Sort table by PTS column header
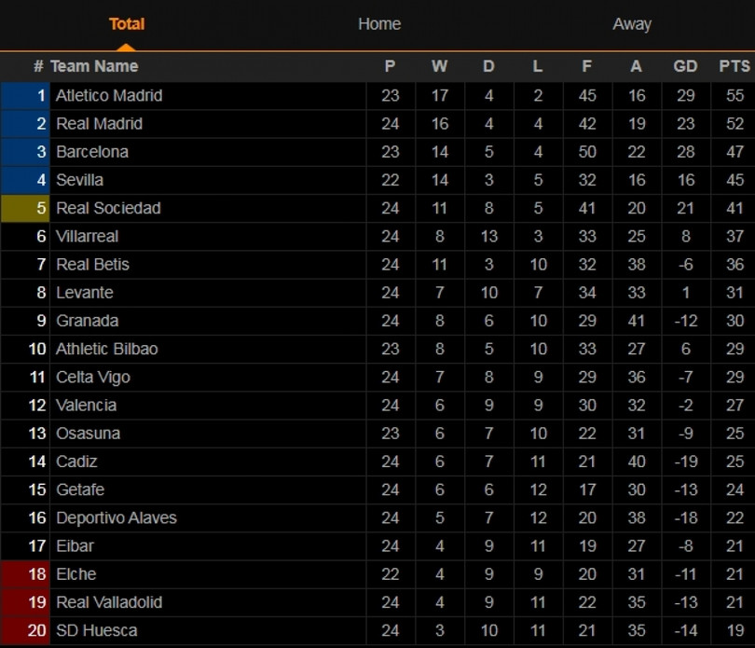Image resolution: width=755 pixels, height=648 pixels. 734,66
